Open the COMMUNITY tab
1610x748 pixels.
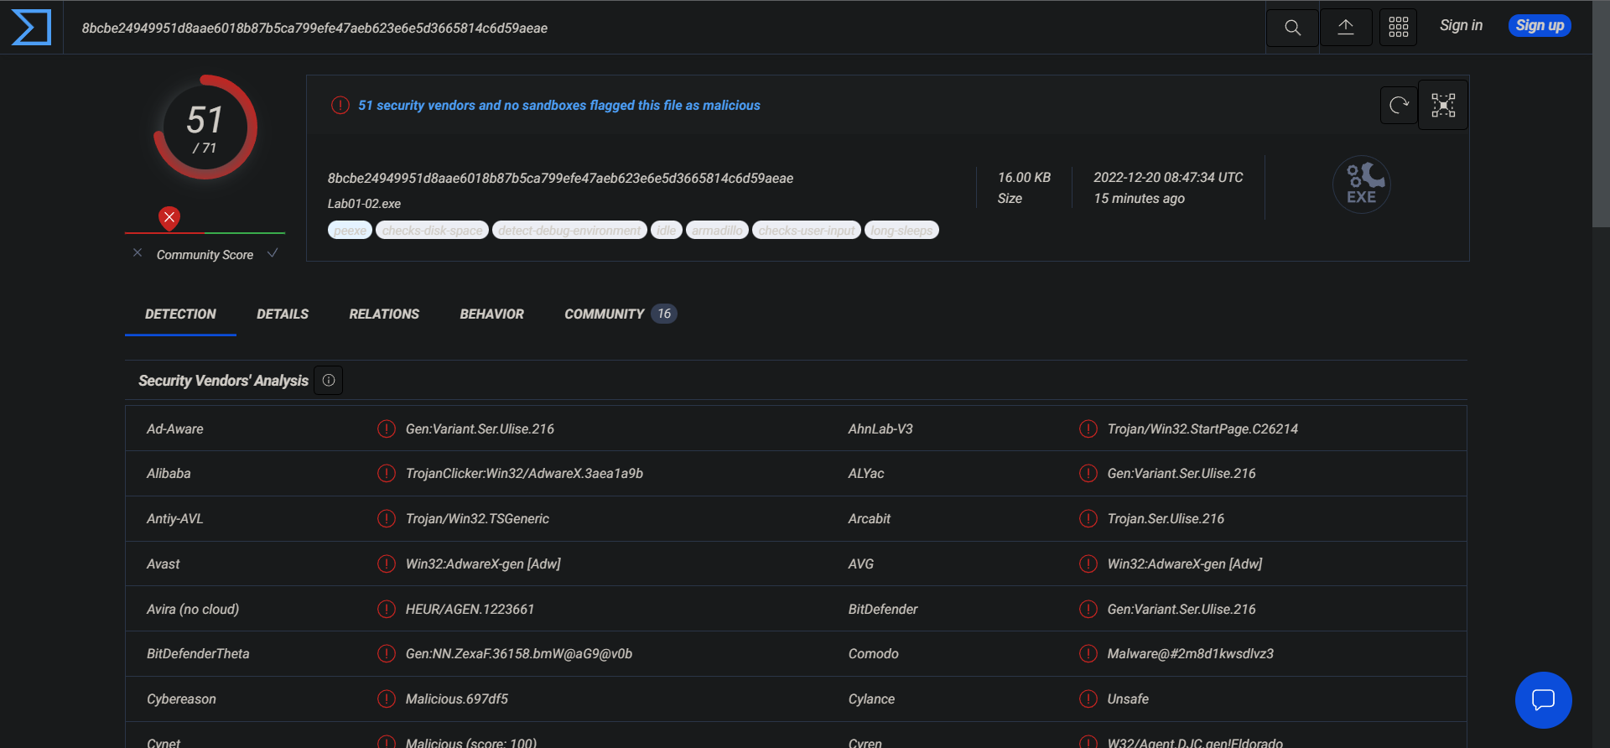[620, 314]
